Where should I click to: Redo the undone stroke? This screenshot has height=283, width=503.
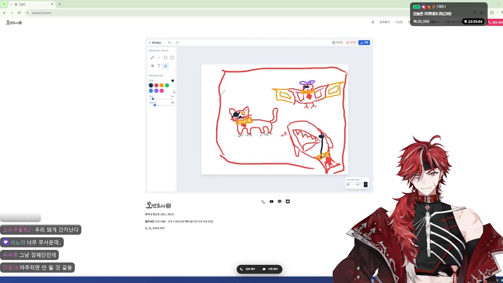[177, 42]
